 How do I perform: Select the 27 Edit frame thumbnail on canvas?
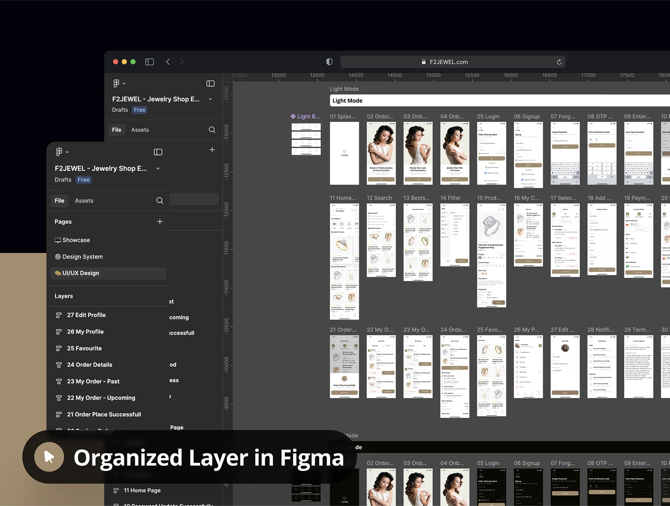pos(565,366)
